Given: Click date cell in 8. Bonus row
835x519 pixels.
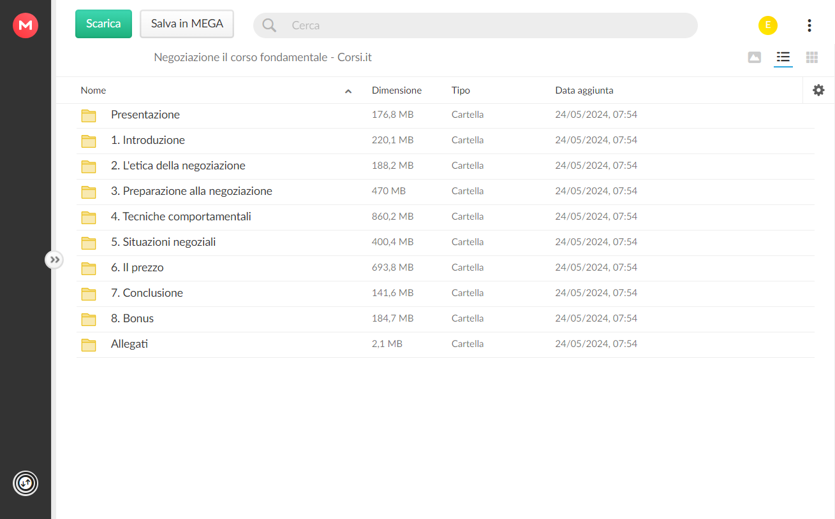Looking at the screenshot, I should [x=596, y=318].
